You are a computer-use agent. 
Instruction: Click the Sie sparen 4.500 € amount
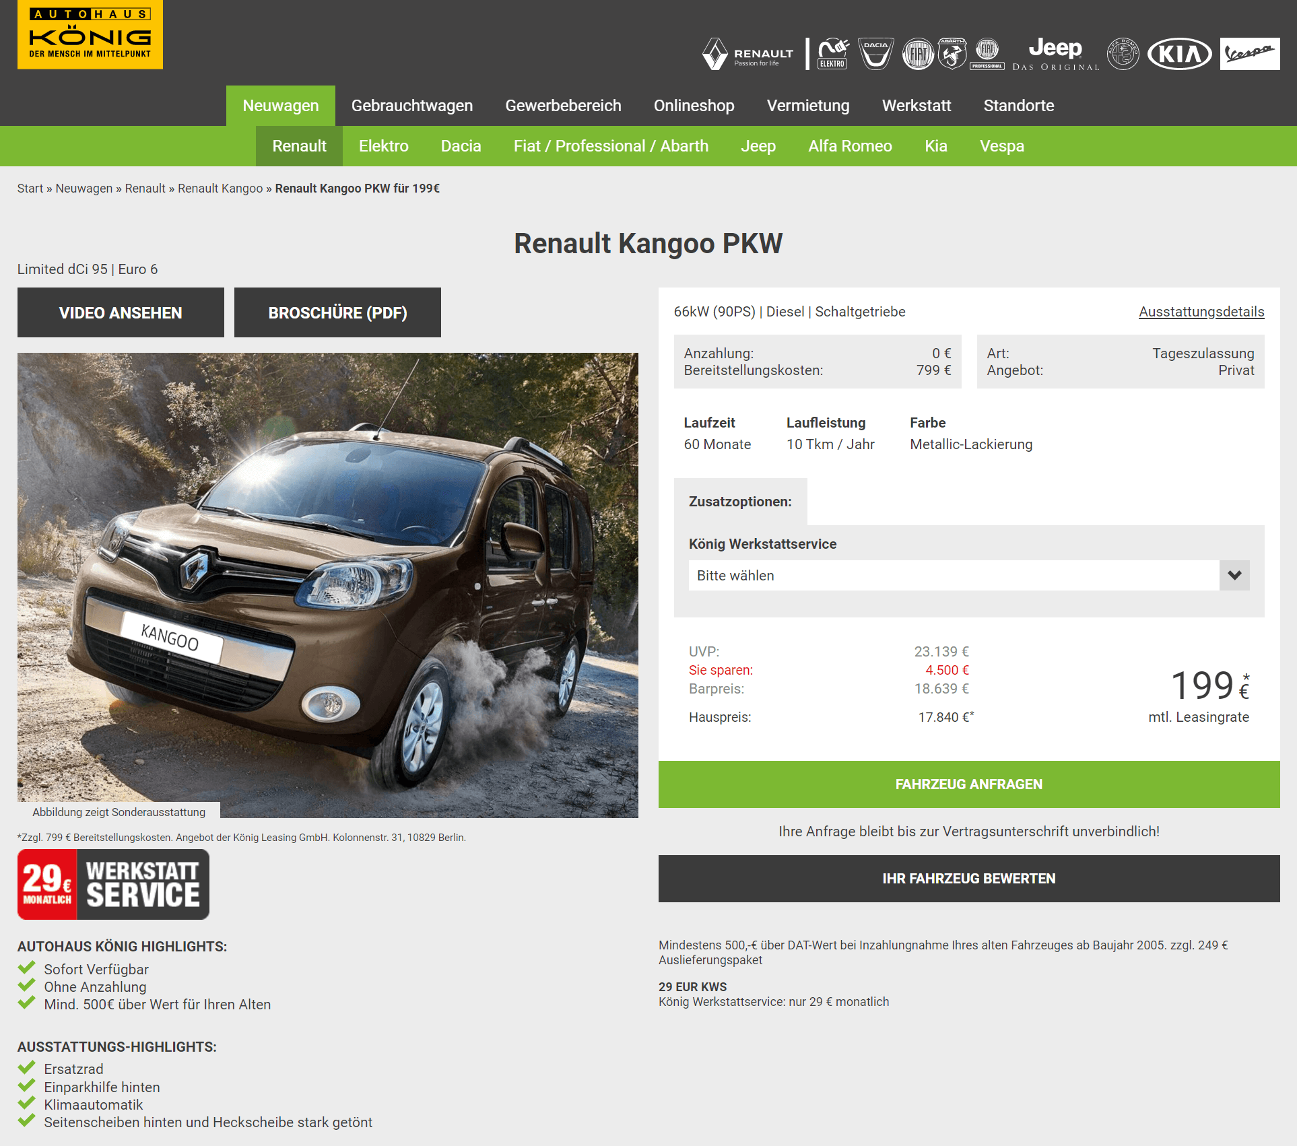tap(947, 670)
